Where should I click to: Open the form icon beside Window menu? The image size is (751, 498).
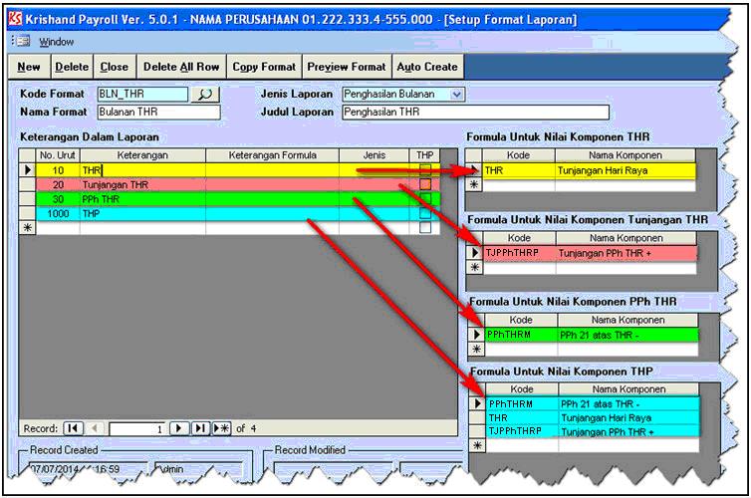click(x=23, y=41)
